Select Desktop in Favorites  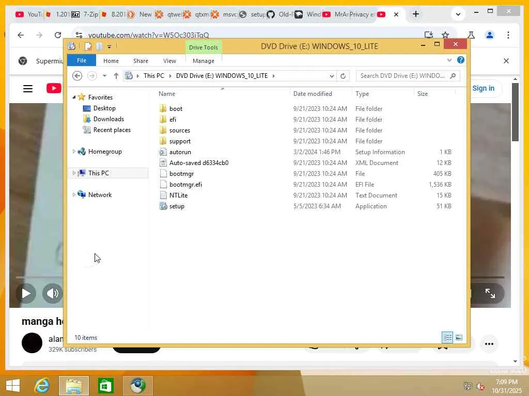pos(104,108)
